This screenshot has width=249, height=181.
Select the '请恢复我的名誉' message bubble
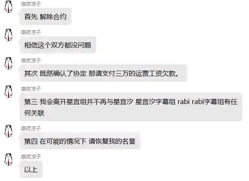80,141
